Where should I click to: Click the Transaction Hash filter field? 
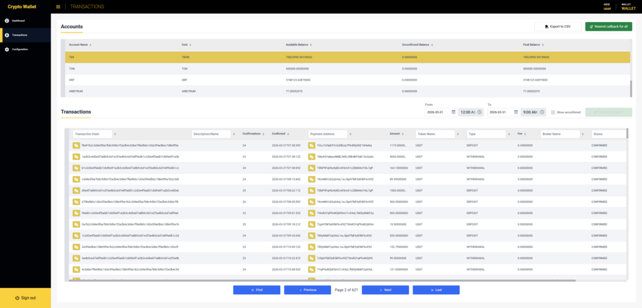point(92,134)
